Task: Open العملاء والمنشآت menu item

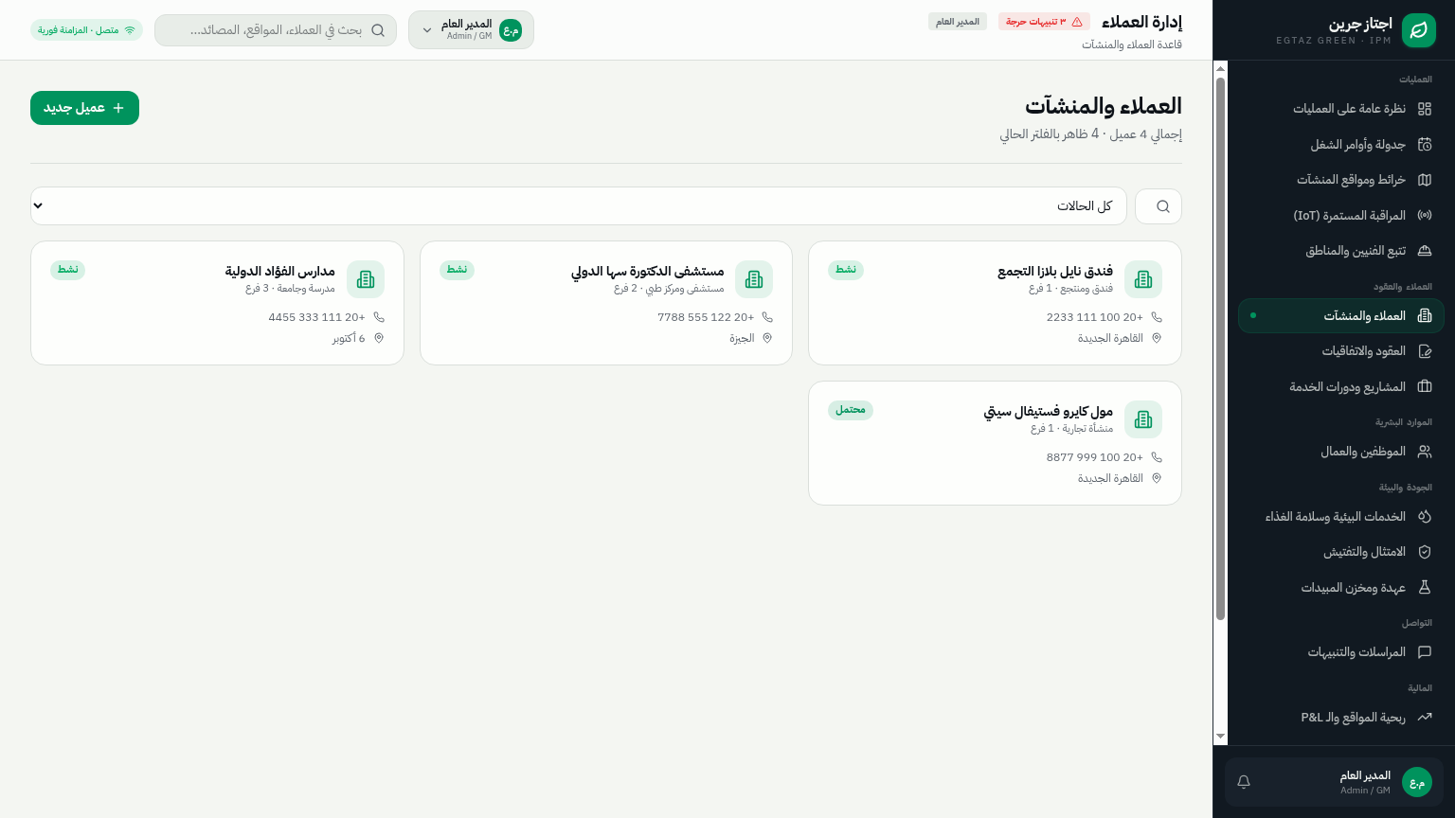Action: click(x=1341, y=316)
